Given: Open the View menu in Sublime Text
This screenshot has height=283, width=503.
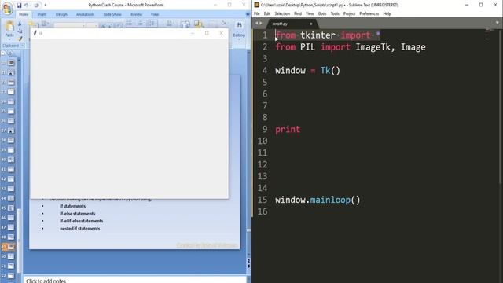Looking at the screenshot, I should pos(310,14).
